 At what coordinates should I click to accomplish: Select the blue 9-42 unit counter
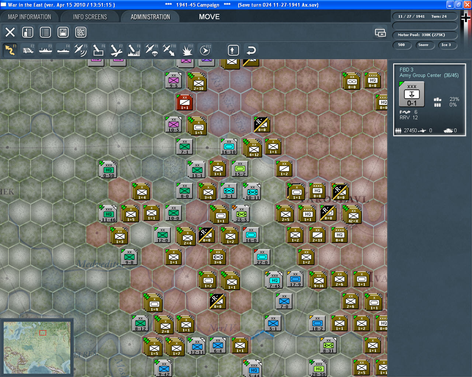164,368
